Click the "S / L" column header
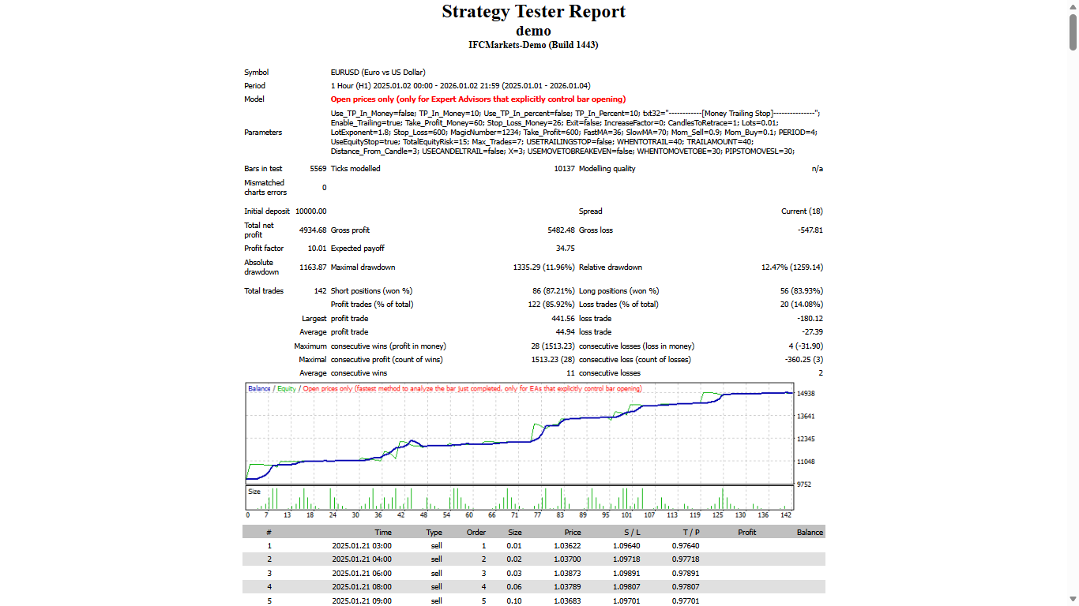This screenshot has width=1079, height=606. pos(632,533)
